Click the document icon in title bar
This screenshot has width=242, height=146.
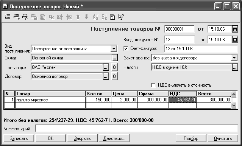5,6
